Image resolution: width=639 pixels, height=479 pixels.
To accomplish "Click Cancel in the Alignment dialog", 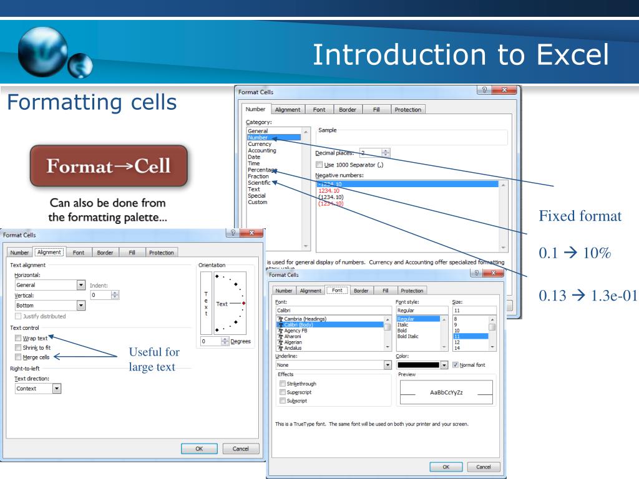I will coord(240,448).
